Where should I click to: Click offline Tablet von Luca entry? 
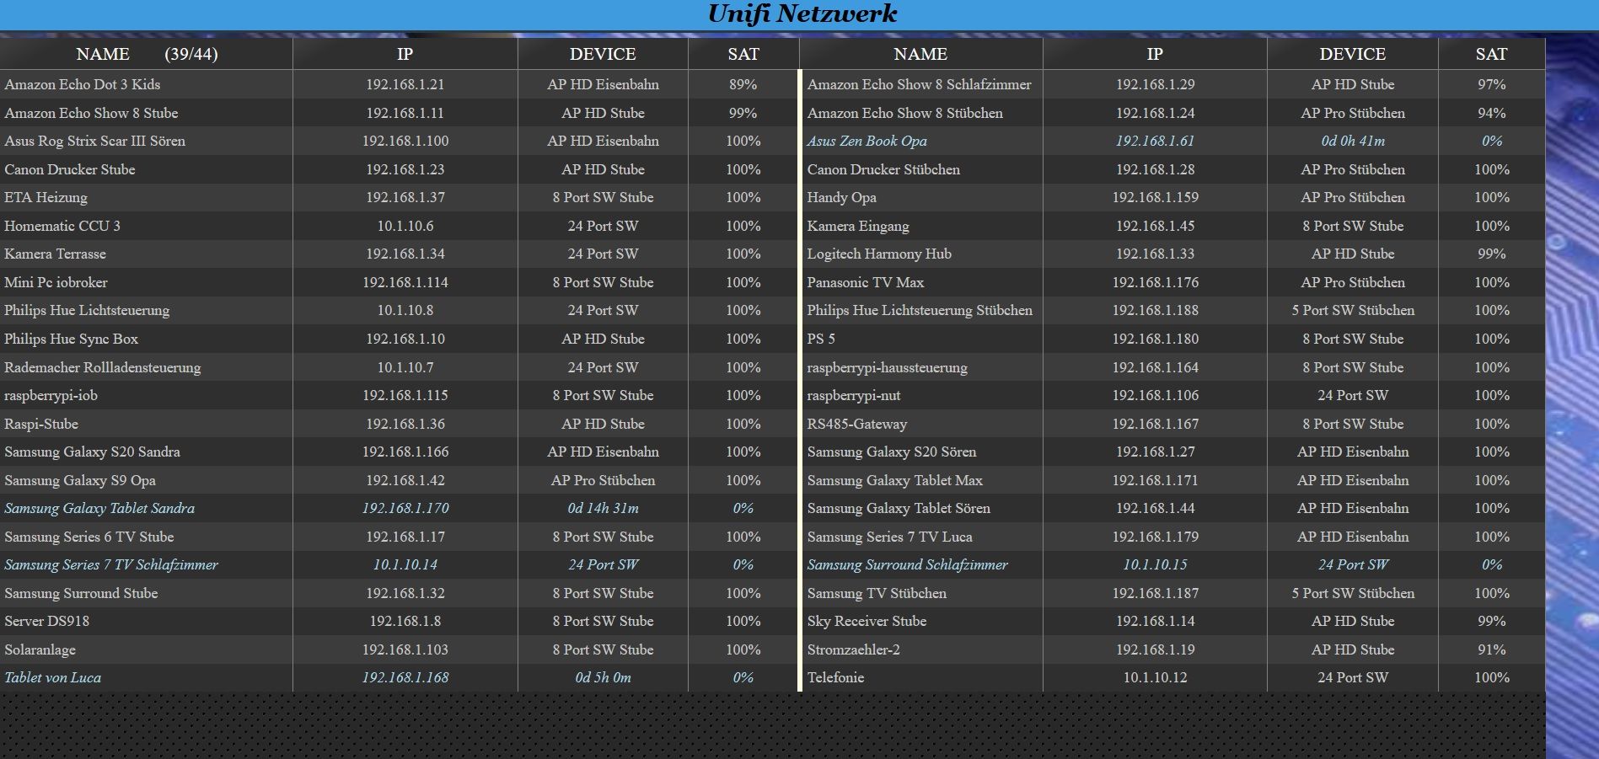point(52,677)
